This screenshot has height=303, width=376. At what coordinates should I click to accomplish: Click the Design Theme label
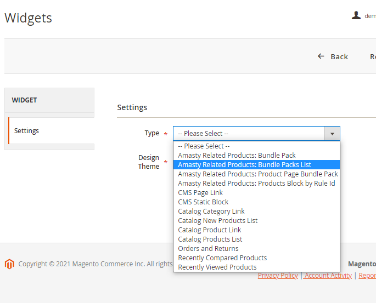coord(149,162)
